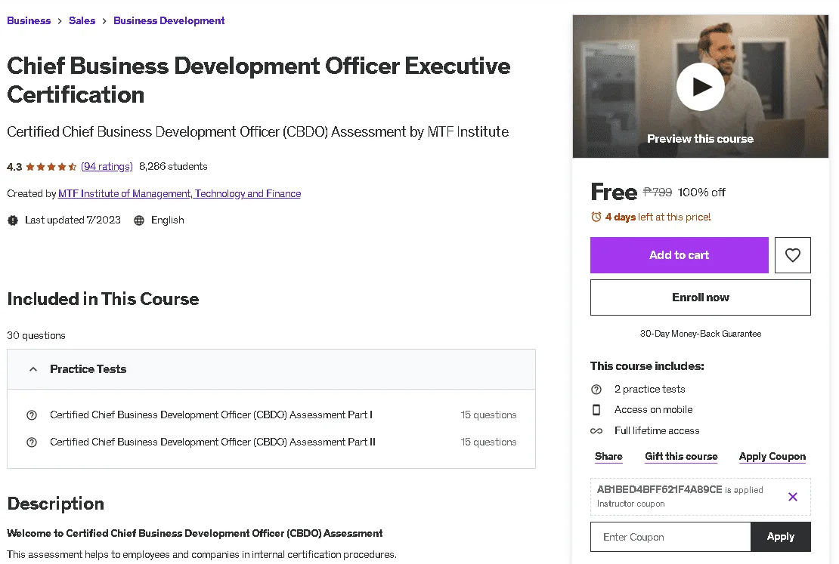Screen dimensions: 839x564
Task: Click the black Apply coupon button
Action: tap(781, 537)
